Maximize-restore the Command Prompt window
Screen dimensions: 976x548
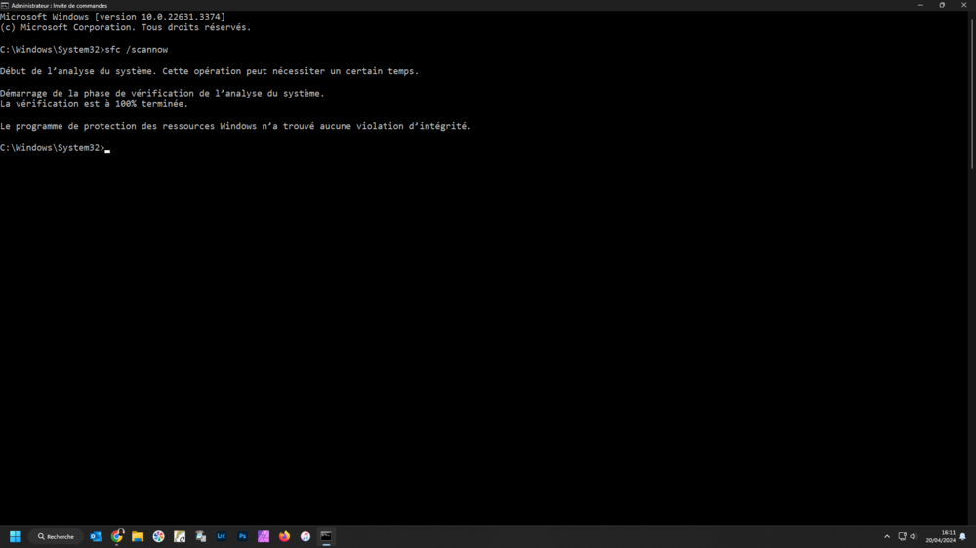coord(942,5)
